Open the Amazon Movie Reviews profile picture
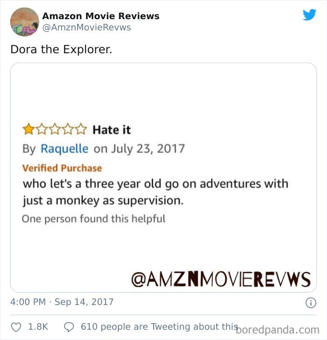The height and width of the screenshot is (340, 327). click(x=25, y=22)
